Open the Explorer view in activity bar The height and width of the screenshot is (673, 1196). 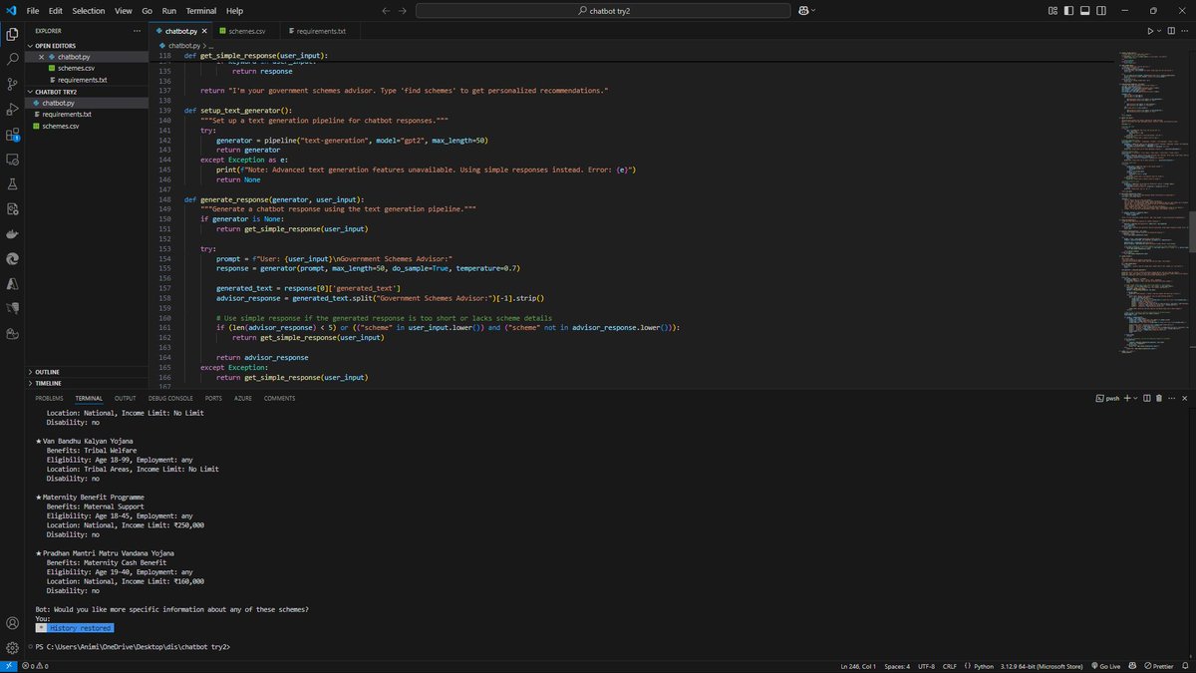(x=13, y=34)
